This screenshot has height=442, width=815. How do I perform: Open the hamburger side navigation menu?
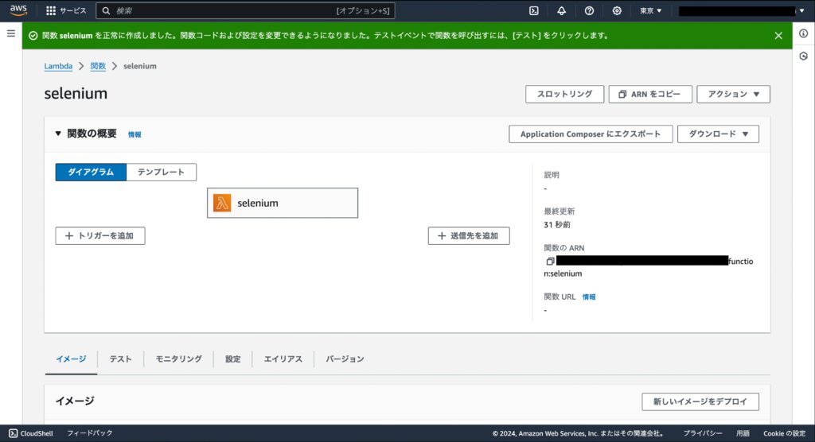click(11, 33)
